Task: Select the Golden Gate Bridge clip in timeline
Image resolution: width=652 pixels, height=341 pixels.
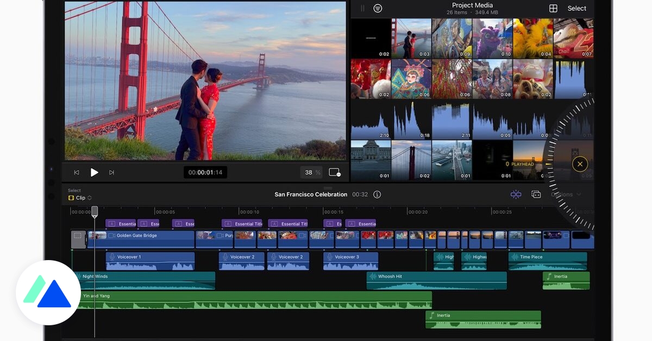Action: pyautogui.click(x=141, y=237)
